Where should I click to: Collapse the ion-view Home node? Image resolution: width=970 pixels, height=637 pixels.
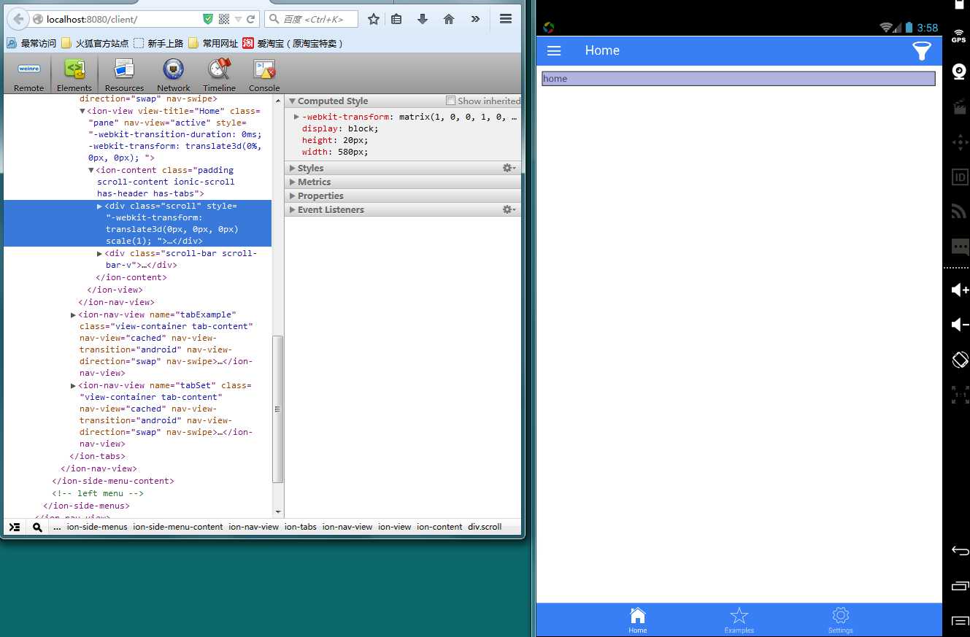coord(82,112)
